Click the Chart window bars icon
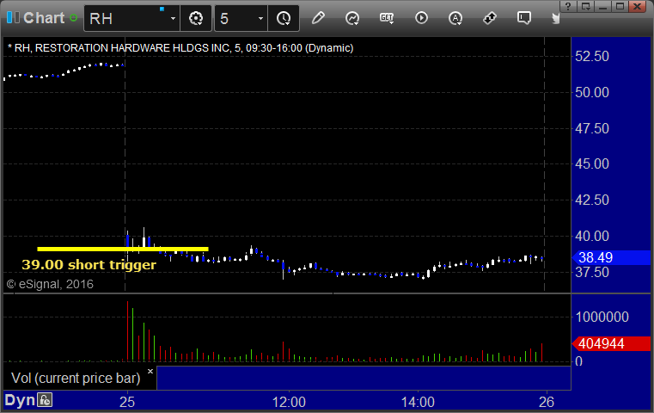The height and width of the screenshot is (413, 654). coord(13,17)
